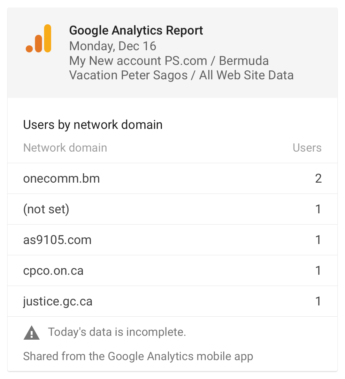Viewport: 345px width, 379px height.
Task: Click the Monday, Dec 16 date text
Action: tap(113, 46)
